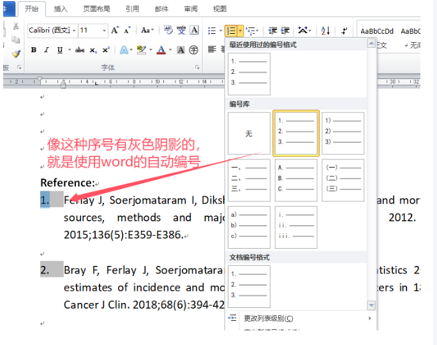Screen dimensions: 437x345
Task: Open the Phonetic Guide (wén) tool
Action: click(181, 30)
